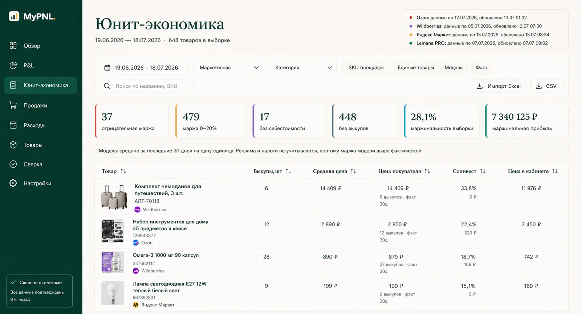Click the 28,1% маржинальность выборки card
This screenshot has height=314, width=581.
pos(442,121)
